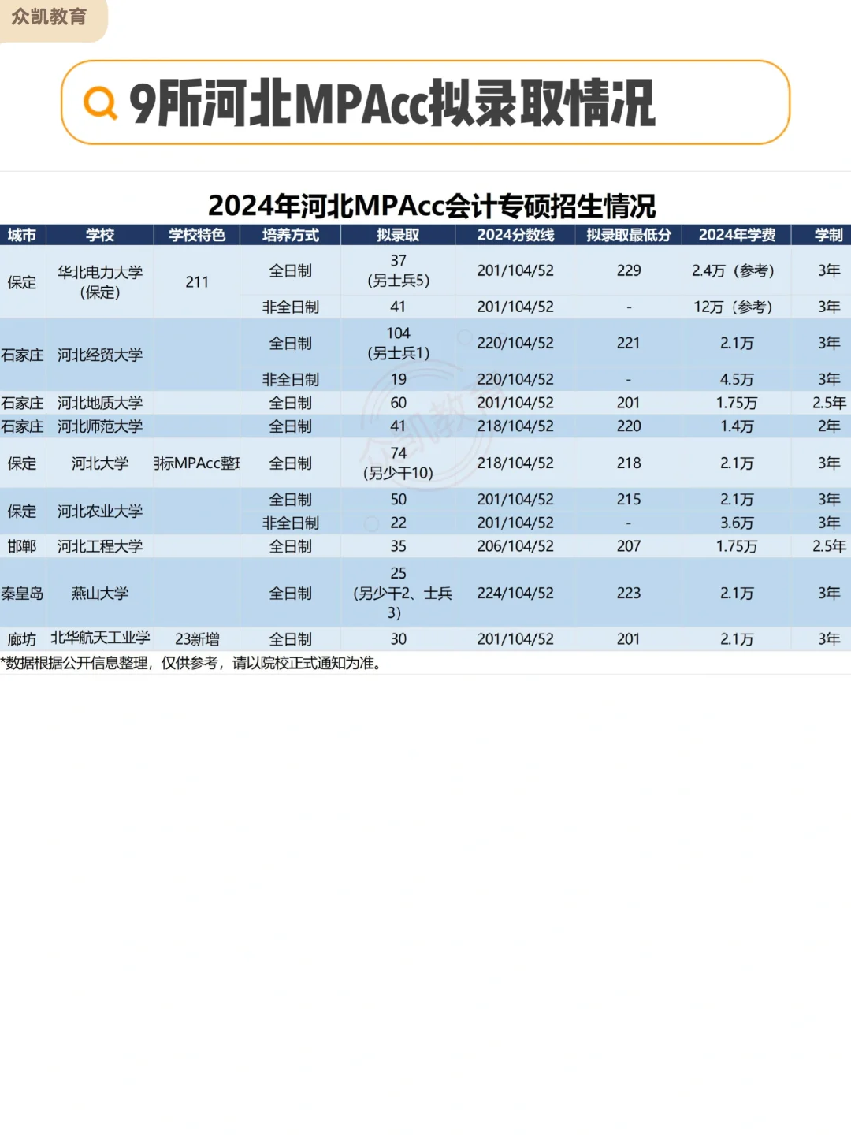Click the 城市 column header
Image resolution: width=851 pixels, height=1135 pixels.
pos(22,235)
